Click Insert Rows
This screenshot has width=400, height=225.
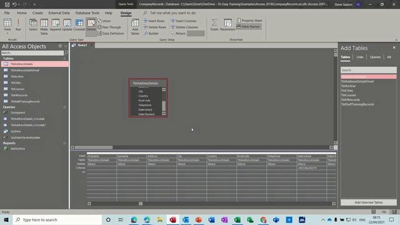154,21
